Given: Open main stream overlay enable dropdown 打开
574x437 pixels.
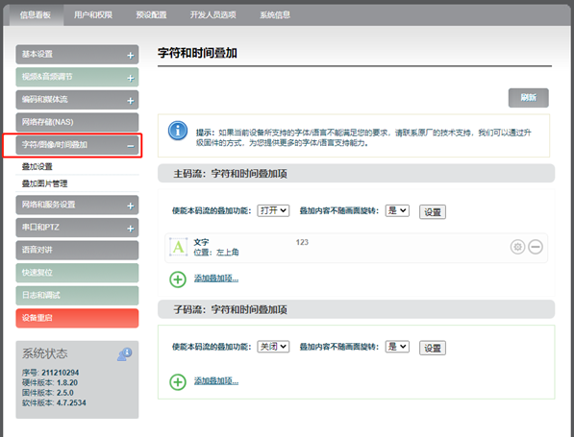Looking at the screenshot, I should click(x=273, y=210).
